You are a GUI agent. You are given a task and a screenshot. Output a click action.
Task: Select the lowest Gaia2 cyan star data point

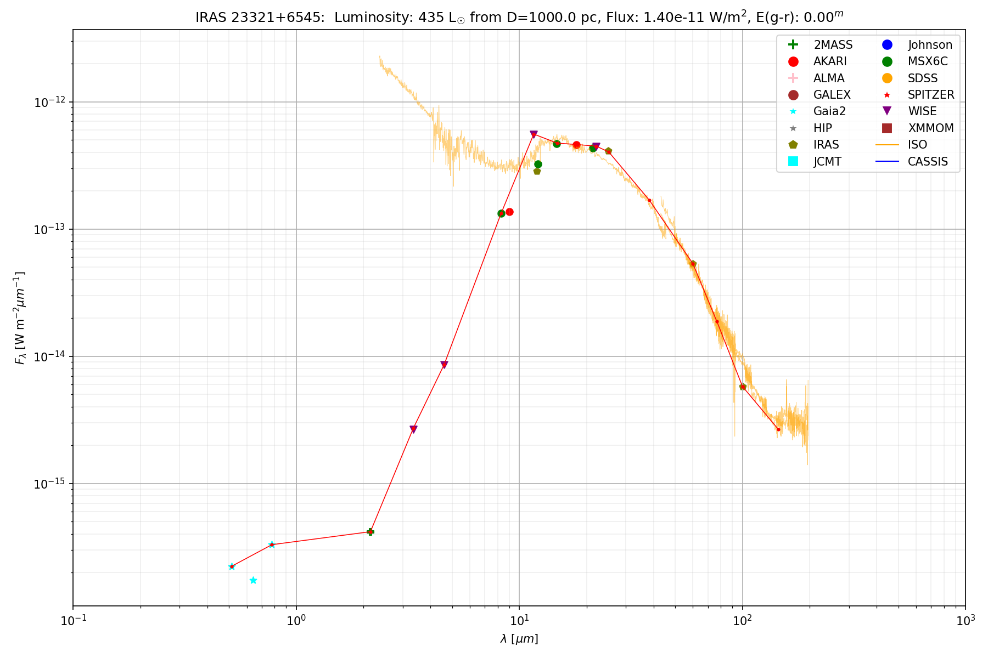click(x=253, y=580)
